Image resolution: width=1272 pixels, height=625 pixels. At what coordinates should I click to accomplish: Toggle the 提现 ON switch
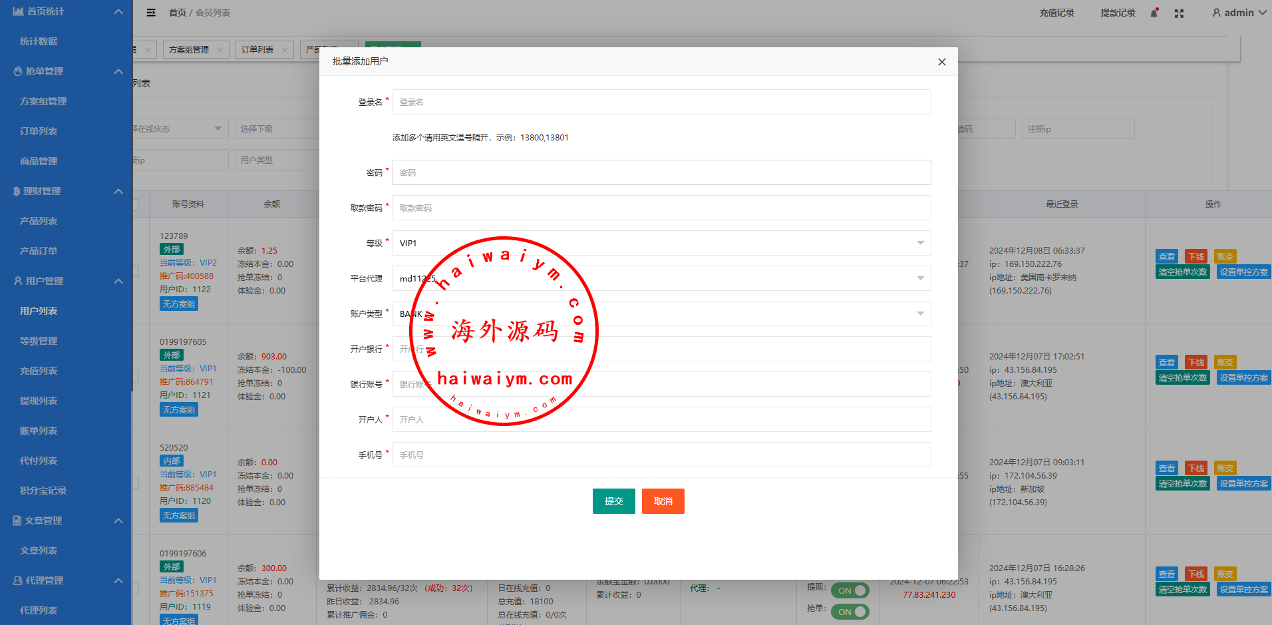click(x=850, y=590)
